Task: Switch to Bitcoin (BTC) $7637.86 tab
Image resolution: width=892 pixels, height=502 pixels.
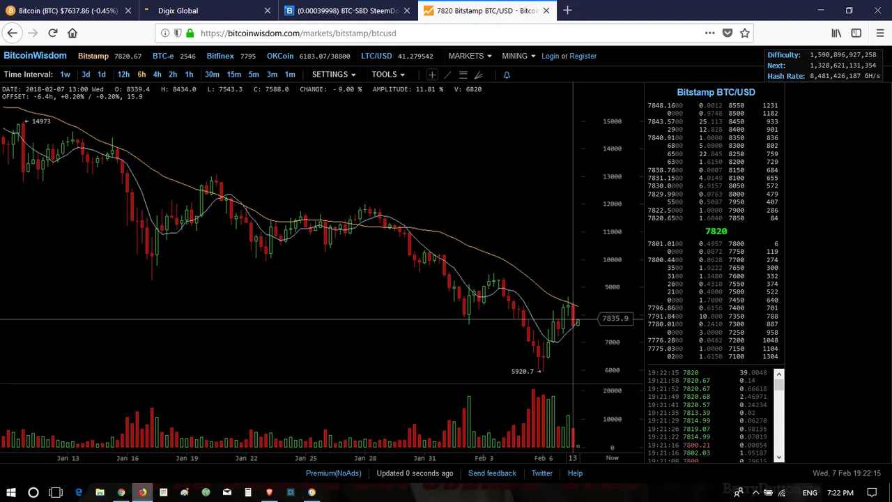Action: coord(68,10)
